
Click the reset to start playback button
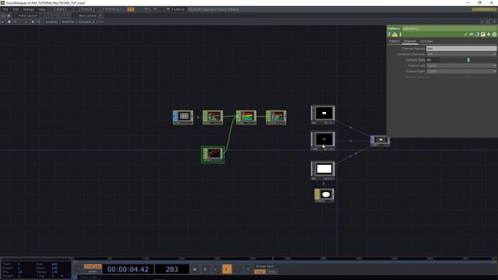(195, 269)
